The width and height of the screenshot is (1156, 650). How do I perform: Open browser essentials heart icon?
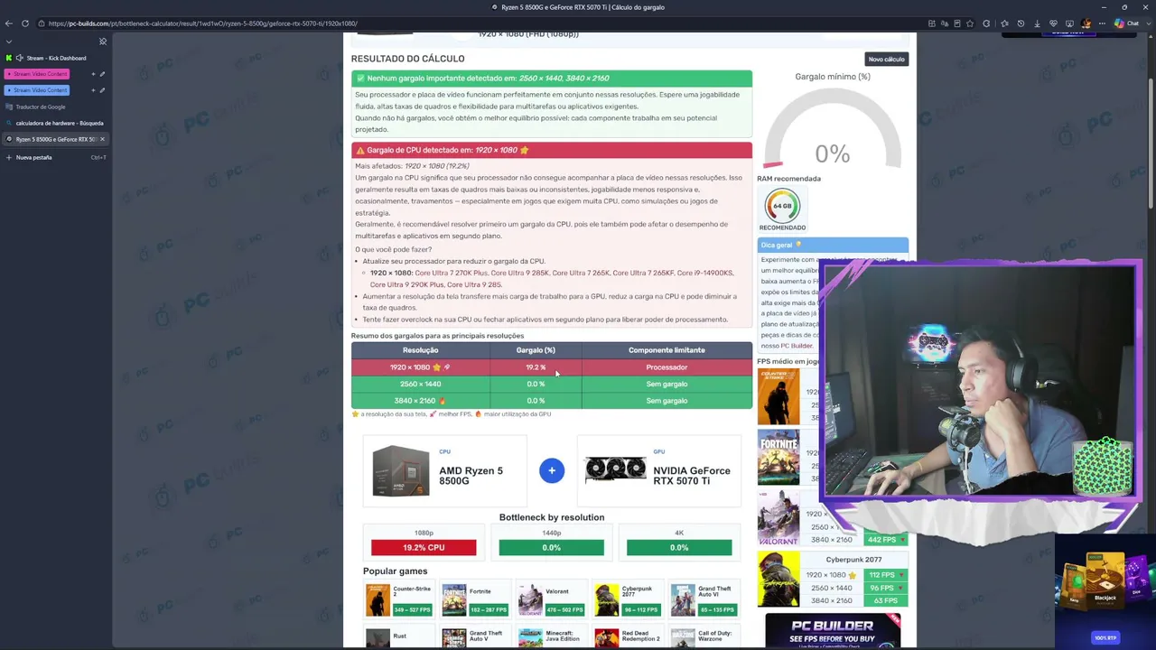pos(1053,23)
